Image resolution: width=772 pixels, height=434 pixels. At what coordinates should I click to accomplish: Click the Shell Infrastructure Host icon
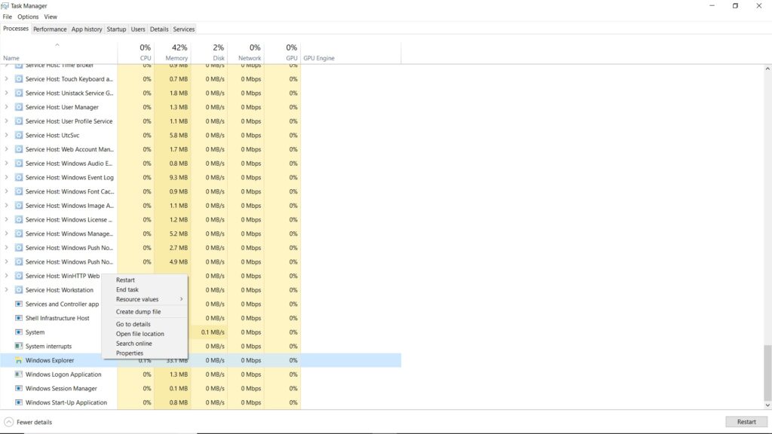click(19, 318)
